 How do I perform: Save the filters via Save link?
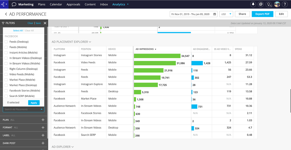click(x=38, y=23)
